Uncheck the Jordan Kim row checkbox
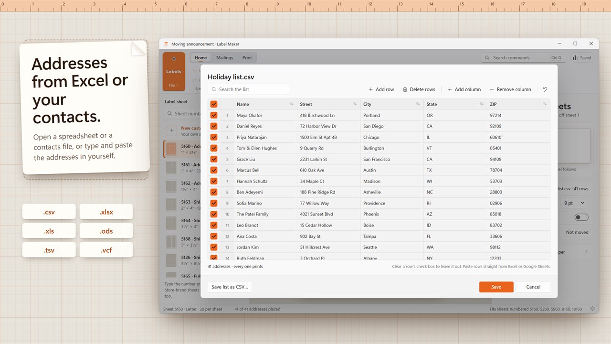 (x=214, y=247)
